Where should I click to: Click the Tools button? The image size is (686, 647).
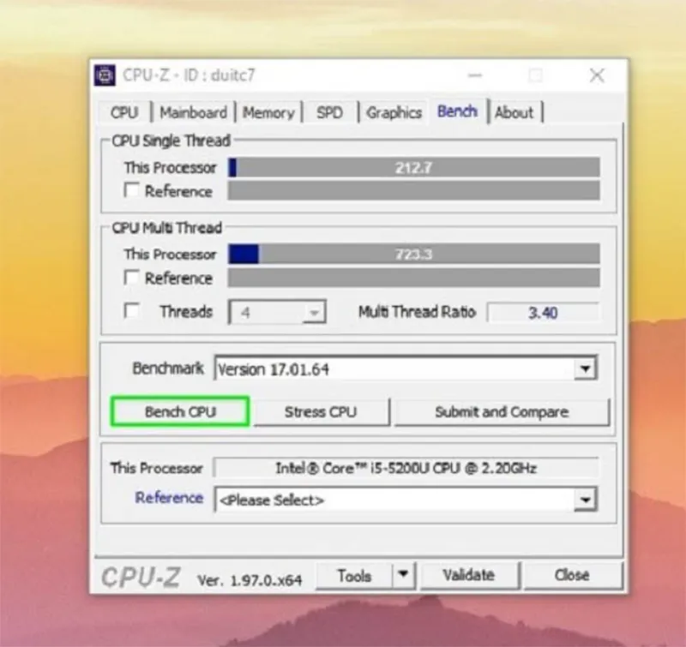tap(354, 575)
